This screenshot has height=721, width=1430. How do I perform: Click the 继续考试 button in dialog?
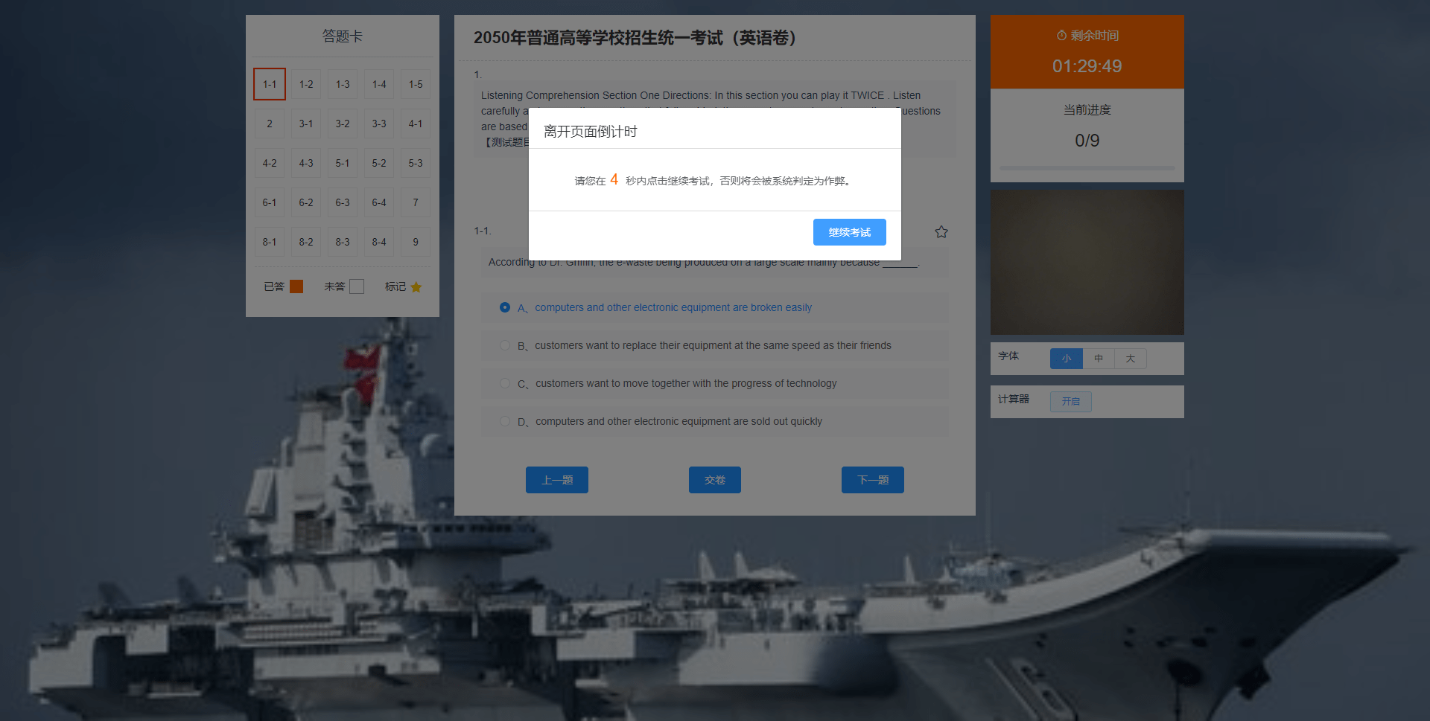[849, 232]
